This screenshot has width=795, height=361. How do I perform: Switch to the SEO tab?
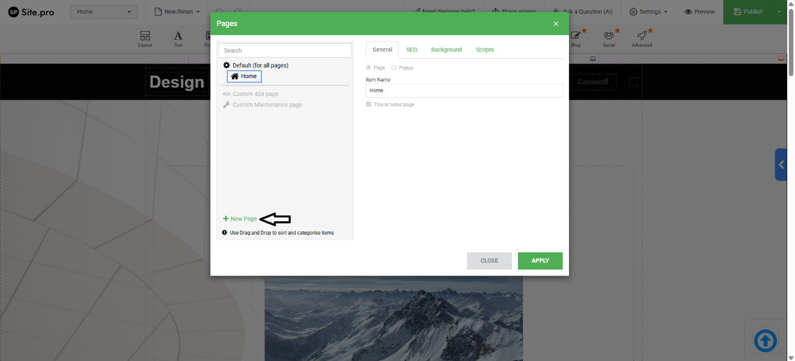click(x=411, y=50)
